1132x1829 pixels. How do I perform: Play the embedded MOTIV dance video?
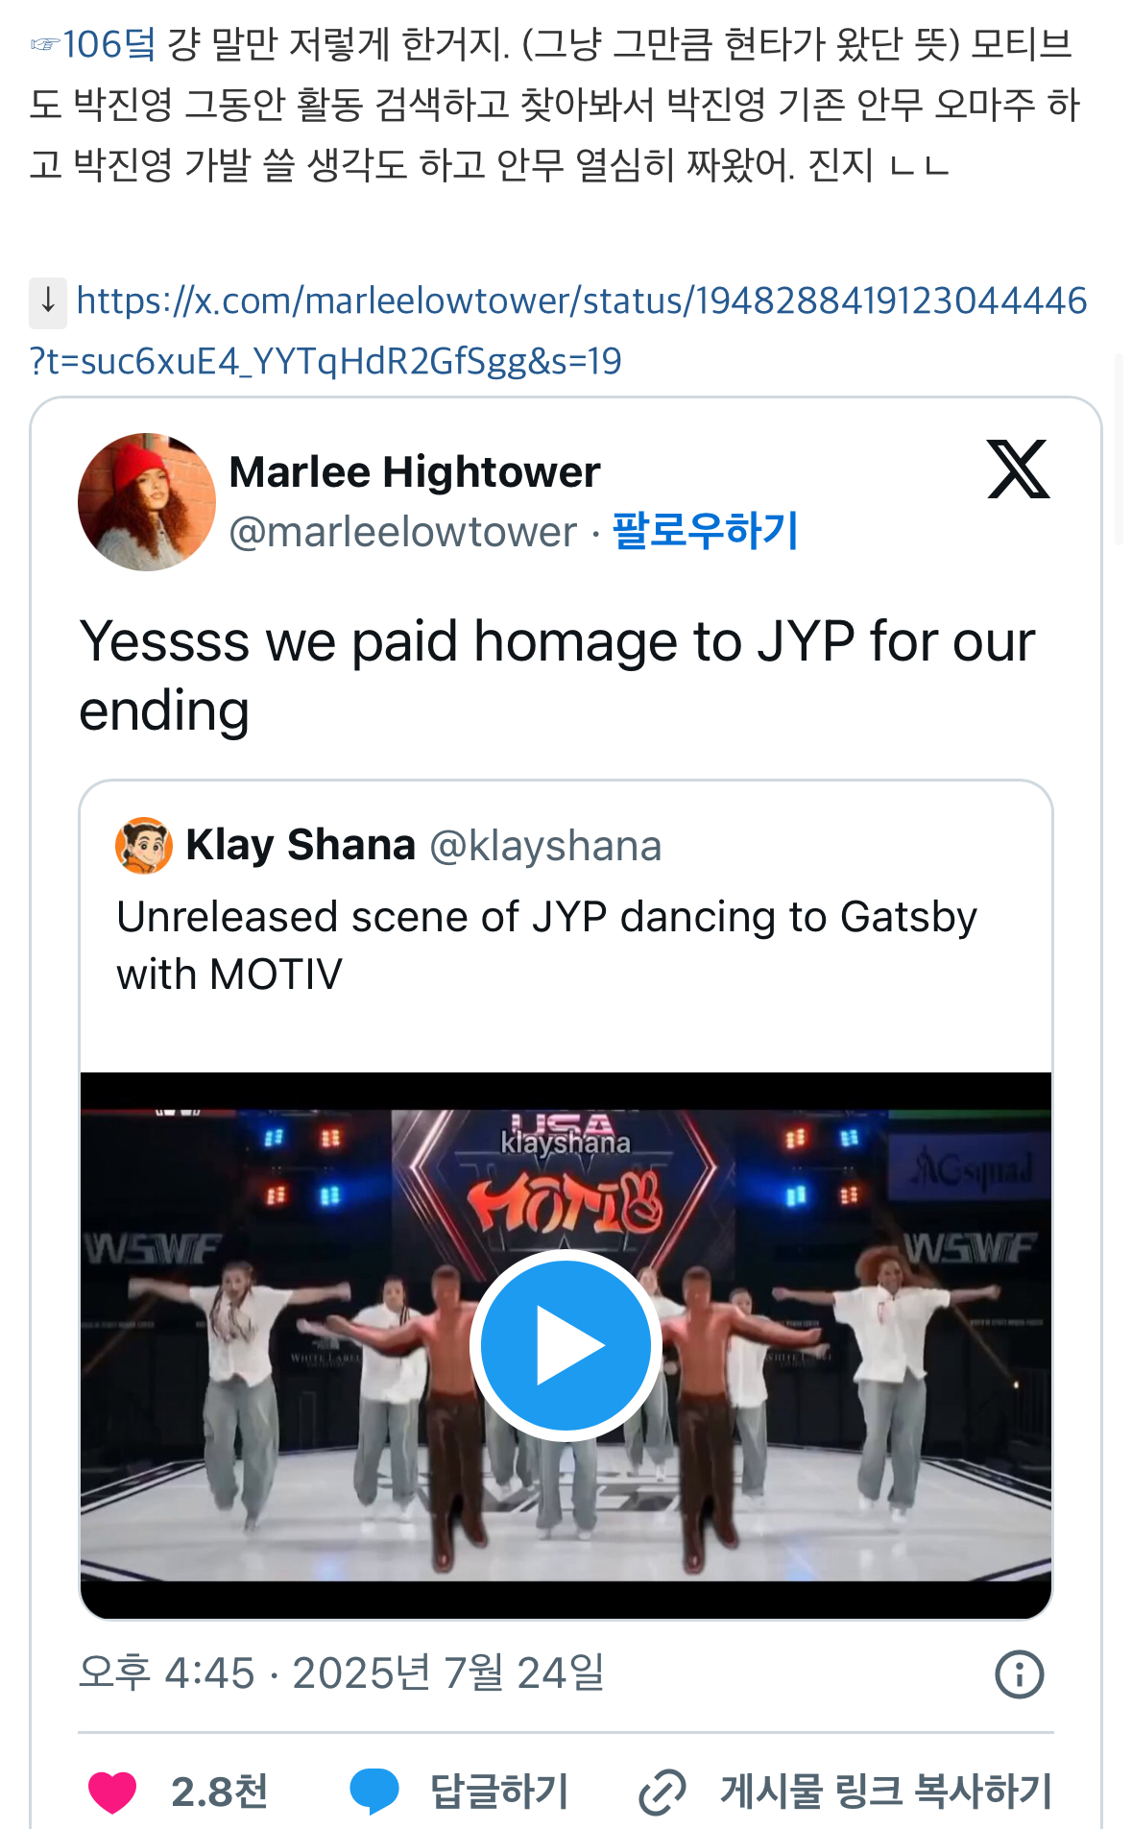tap(566, 1345)
